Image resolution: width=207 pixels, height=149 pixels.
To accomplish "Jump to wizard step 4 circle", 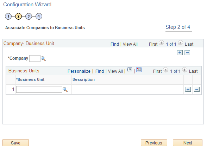I will click(x=39, y=17).
